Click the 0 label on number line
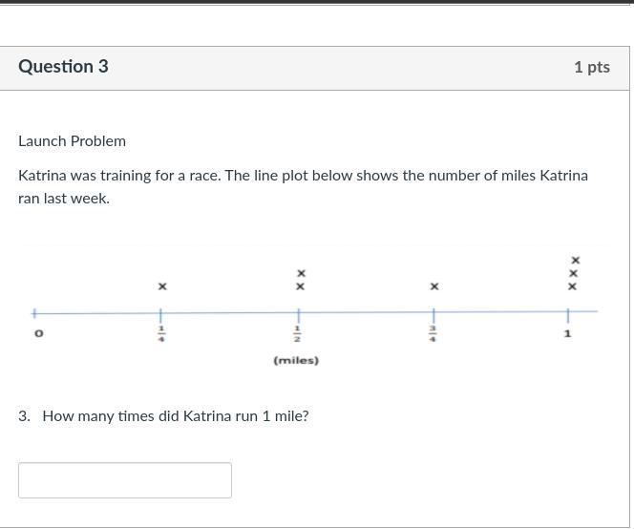 (x=39, y=333)
